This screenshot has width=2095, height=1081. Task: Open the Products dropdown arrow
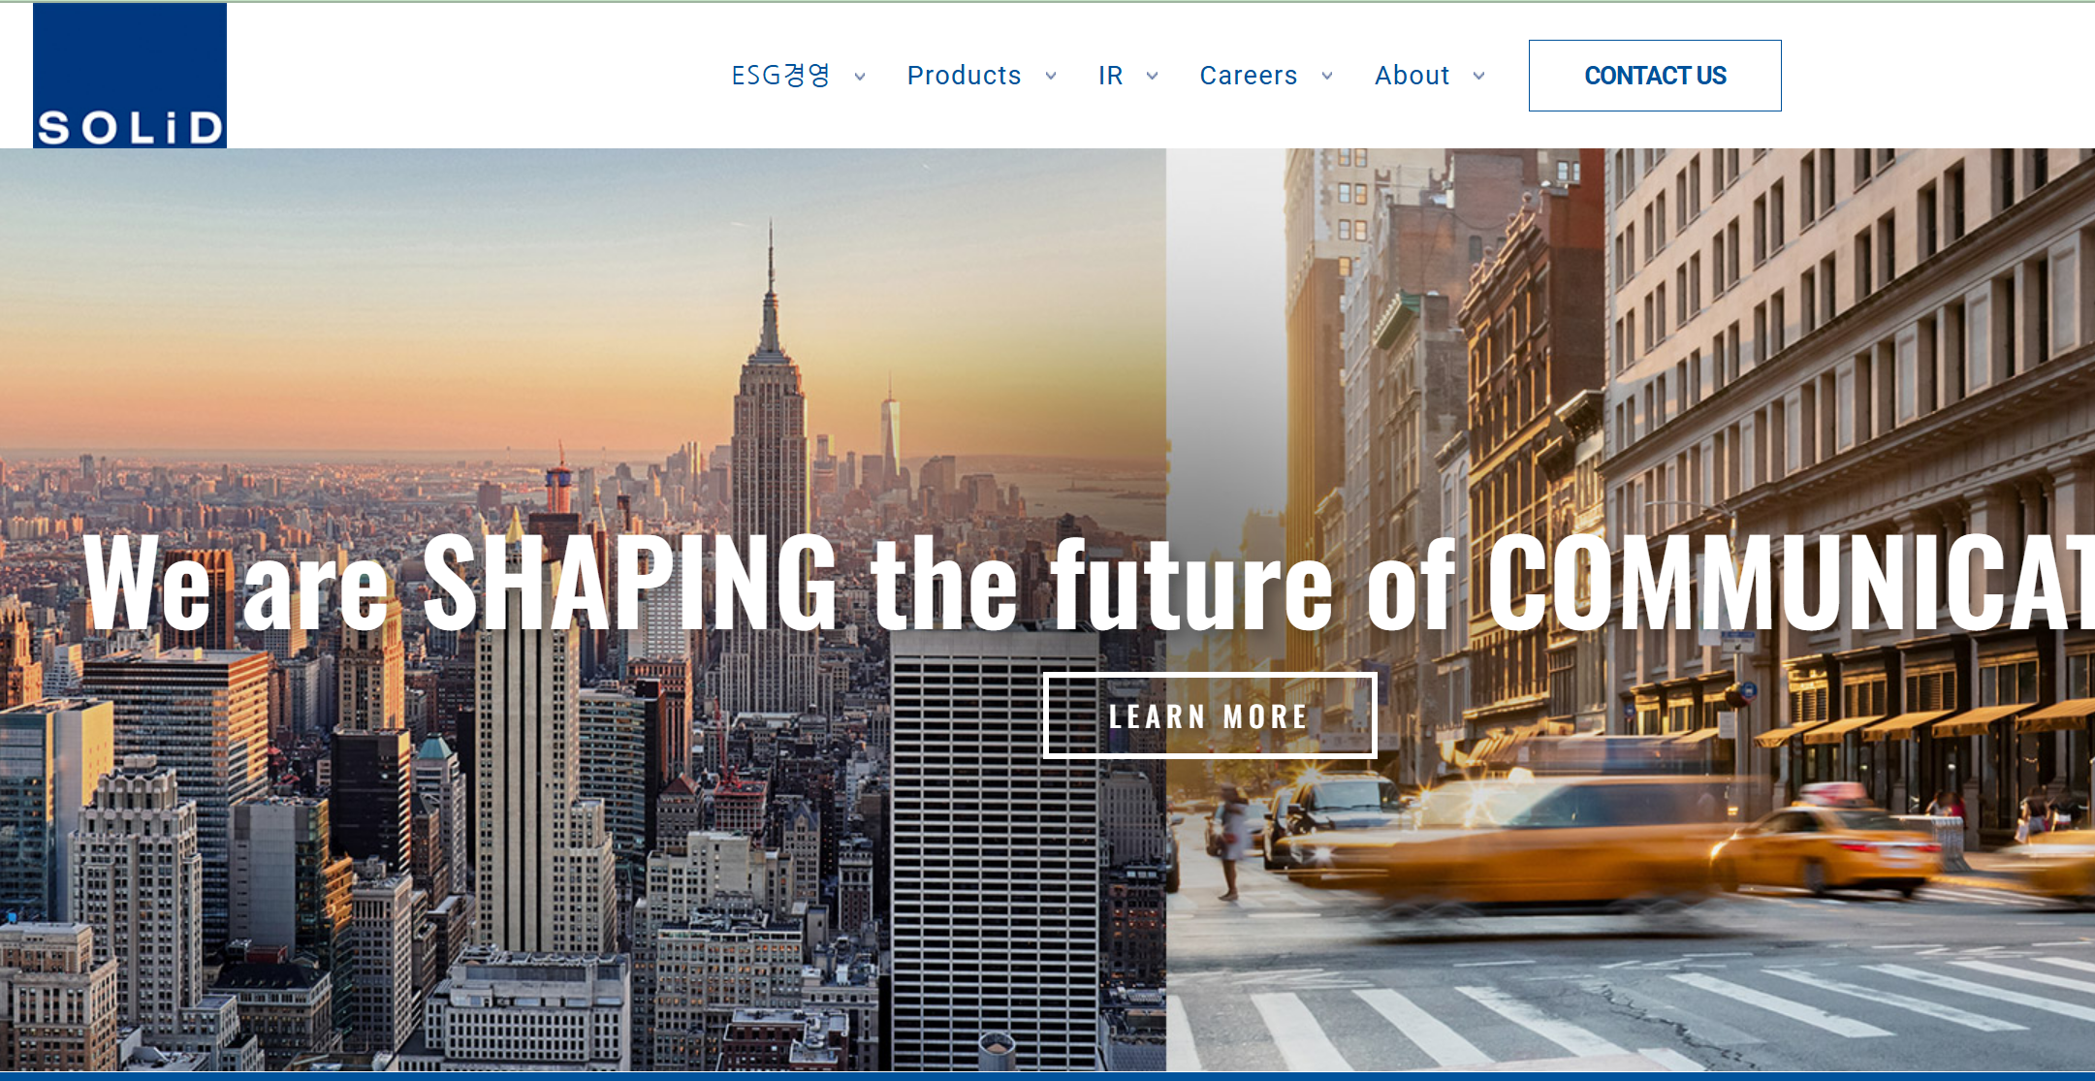pyautogui.click(x=1051, y=77)
